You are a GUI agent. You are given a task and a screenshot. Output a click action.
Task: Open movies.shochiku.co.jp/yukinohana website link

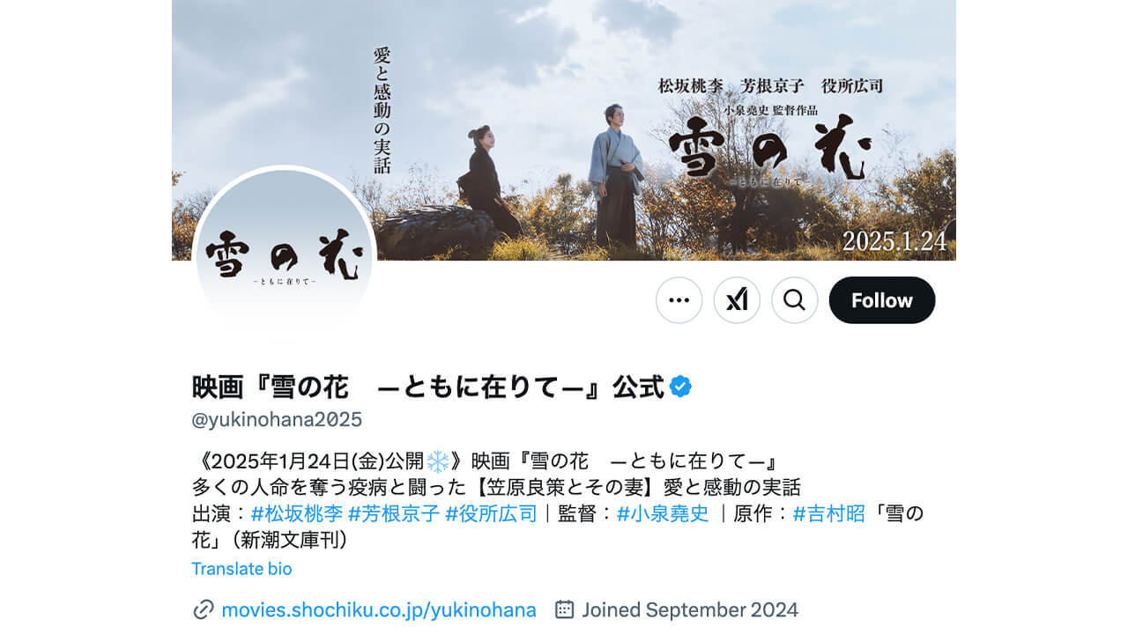[x=379, y=609]
